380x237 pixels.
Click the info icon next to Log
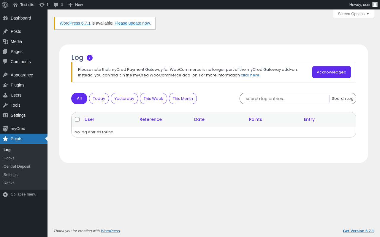click(90, 58)
